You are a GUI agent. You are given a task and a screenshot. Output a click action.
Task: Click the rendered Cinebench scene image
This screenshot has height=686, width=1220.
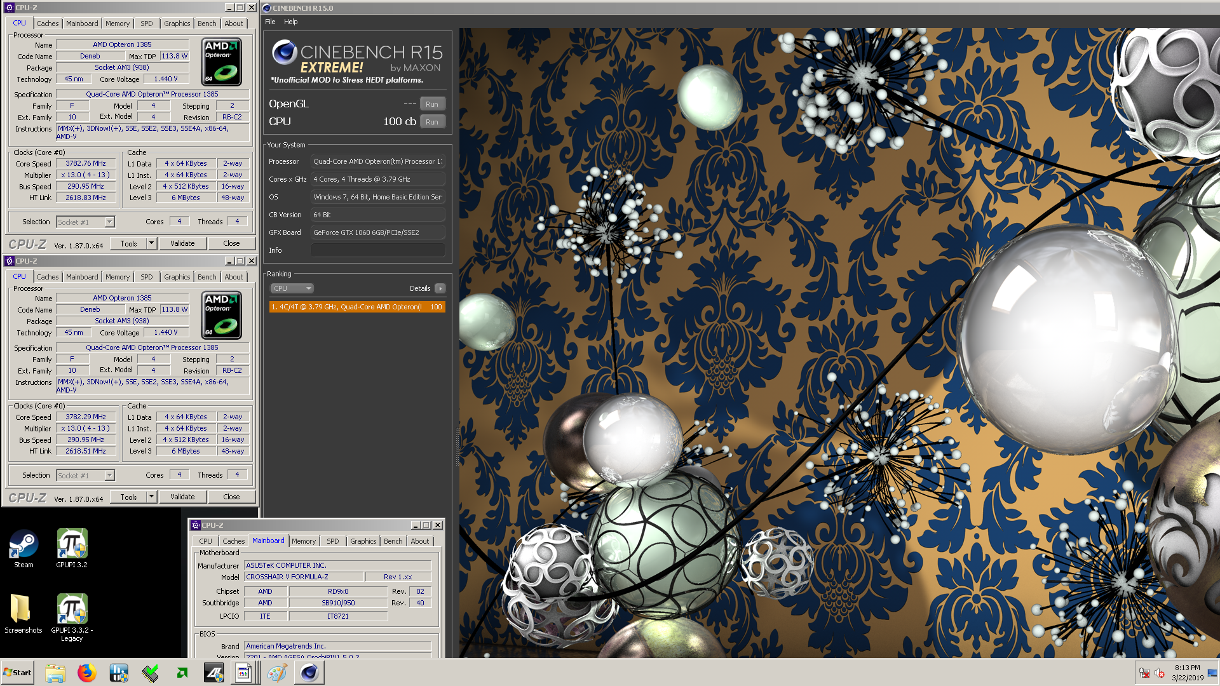839,342
